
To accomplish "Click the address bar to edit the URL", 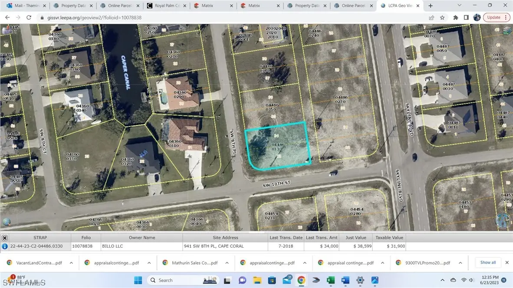I will tap(130, 17).
